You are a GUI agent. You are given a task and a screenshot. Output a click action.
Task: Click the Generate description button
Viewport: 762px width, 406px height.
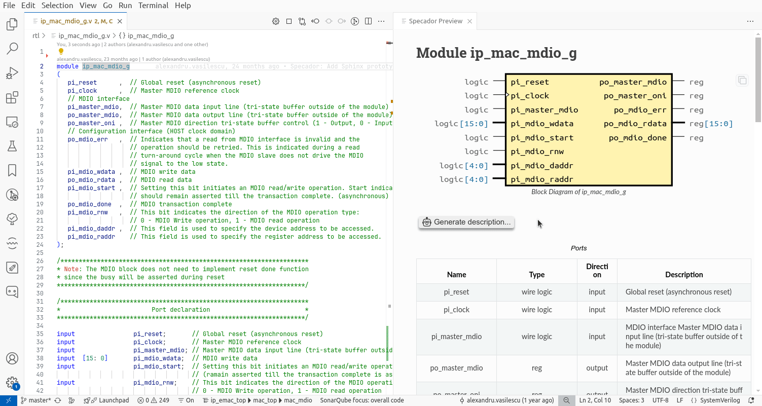click(x=466, y=222)
